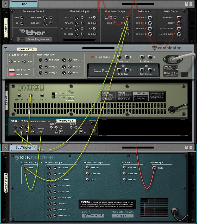Click Combinator Rotary 4 modulation input jack
This screenshot has width=197, height=224.
tap(69, 73)
